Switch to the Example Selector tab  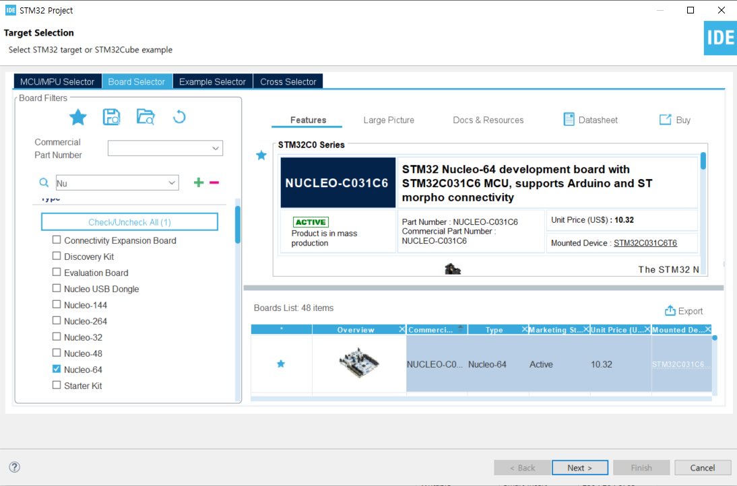pyautogui.click(x=212, y=81)
